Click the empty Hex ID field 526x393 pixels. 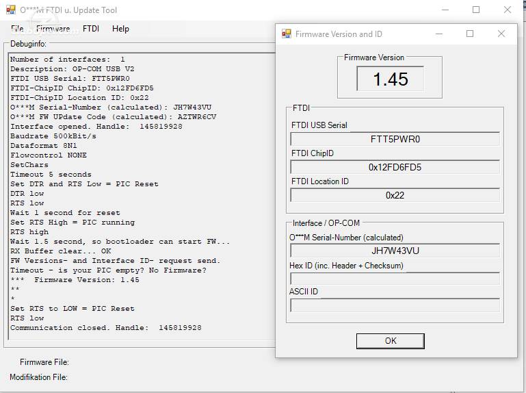[395, 279]
